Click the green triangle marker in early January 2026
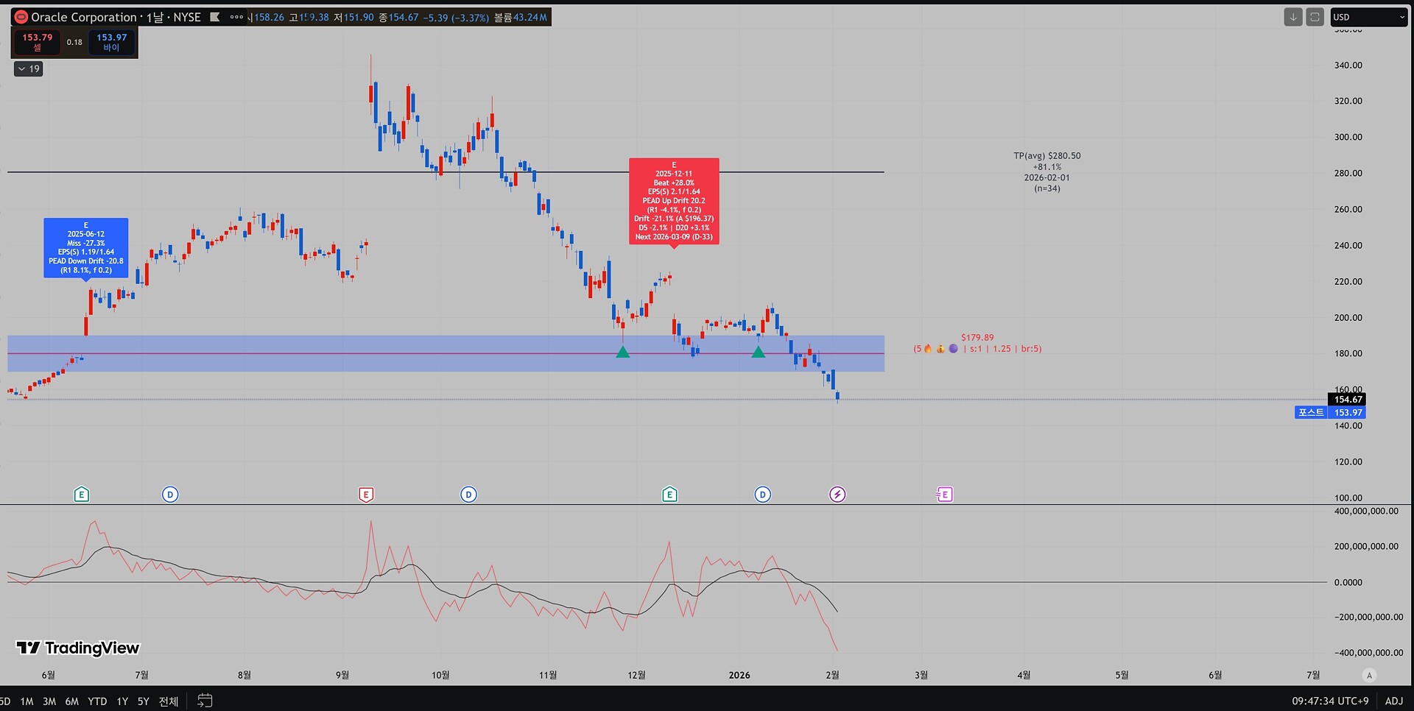1414x711 pixels. click(x=758, y=352)
